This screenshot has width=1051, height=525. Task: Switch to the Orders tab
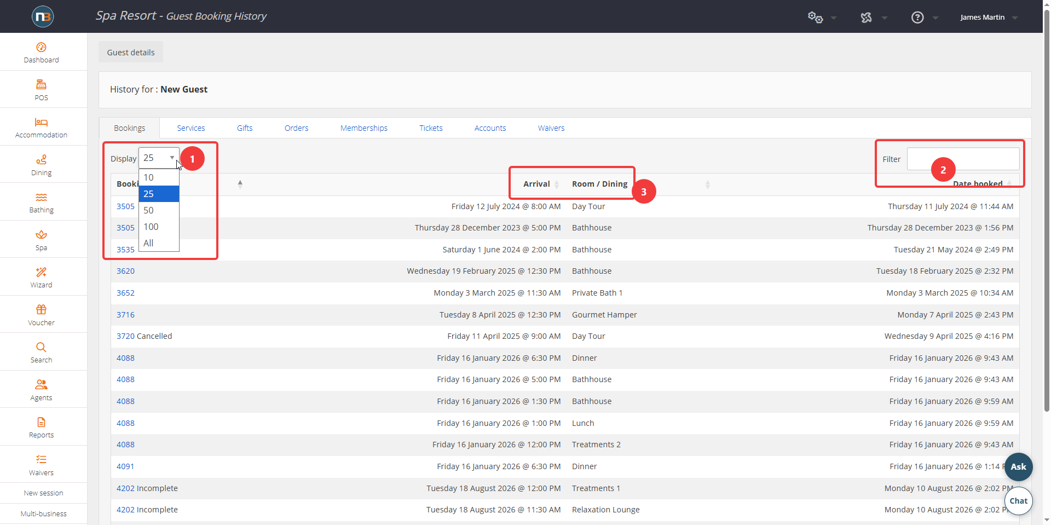tap(296, 128)
